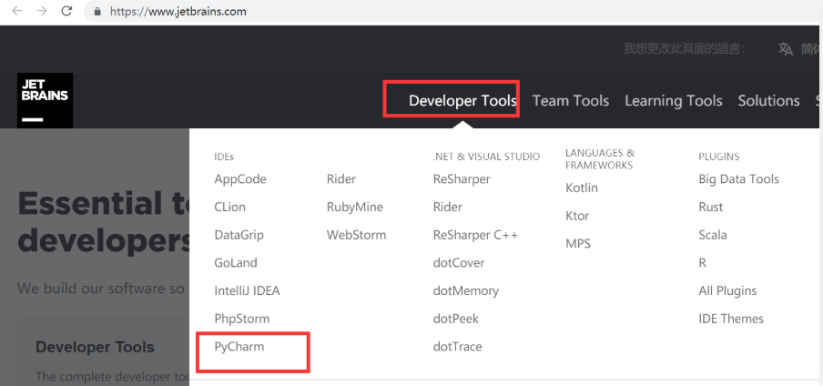The width and height of the screenshot is (823, 386).
Task: Choose ReSharper C++
Action: [x=475, y=235]
